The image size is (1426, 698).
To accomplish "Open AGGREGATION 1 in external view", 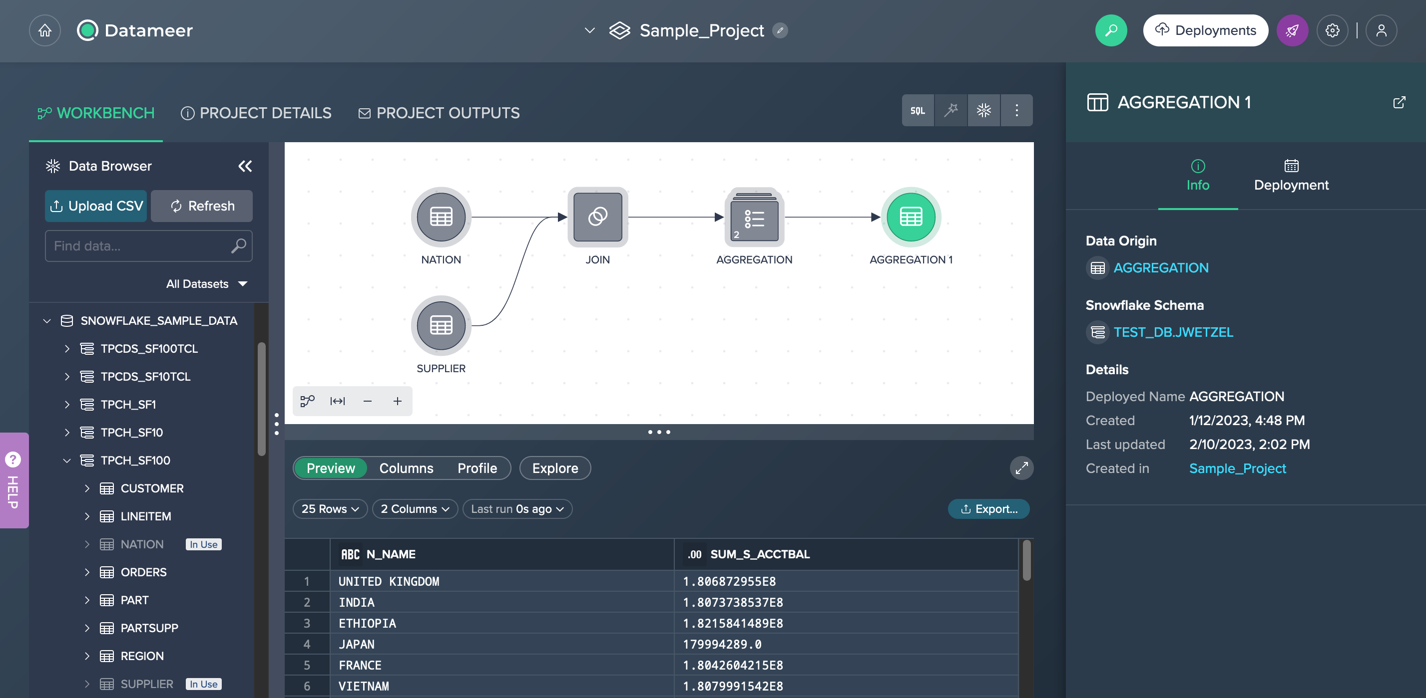I will [1399, 102].
